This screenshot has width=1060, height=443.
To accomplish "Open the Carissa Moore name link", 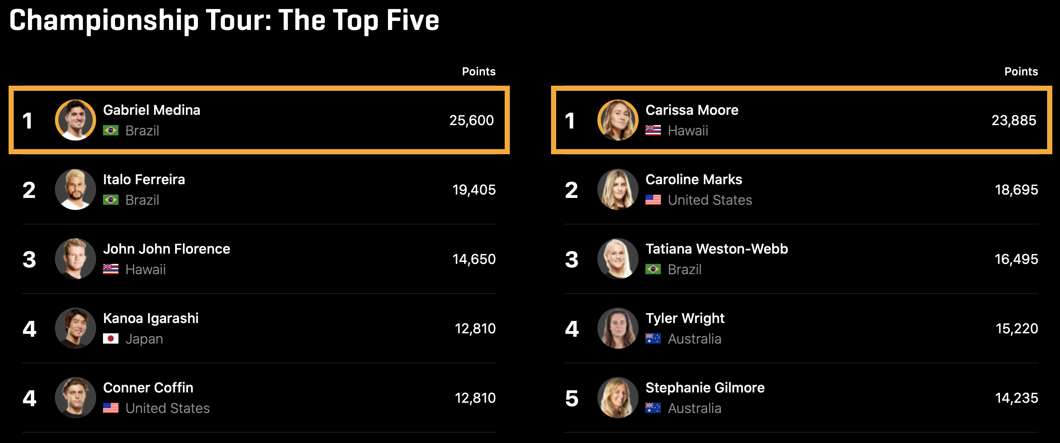I will [692, 110].
